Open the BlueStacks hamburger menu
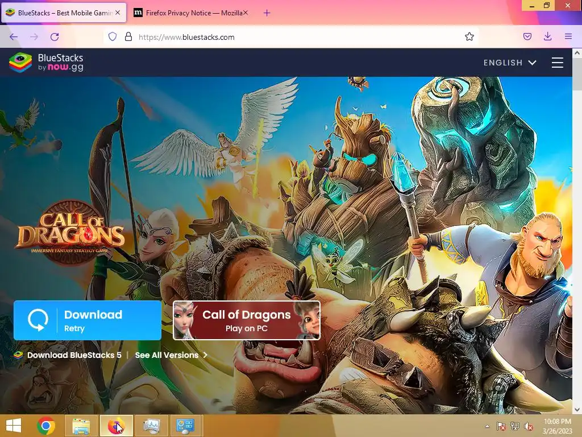 557,63
